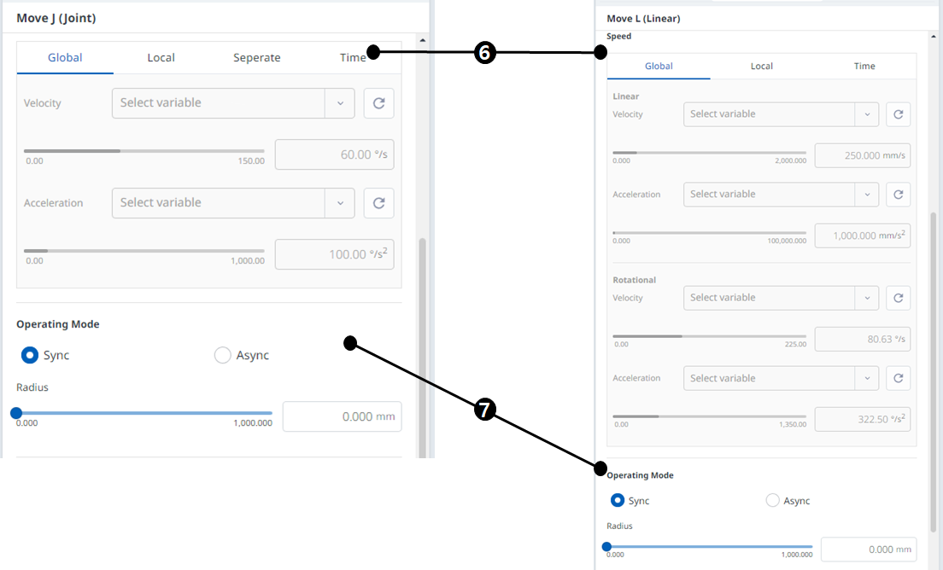Open Acceleration variable dropdown in Move J

pyautogui.click(x=339, y=203)
